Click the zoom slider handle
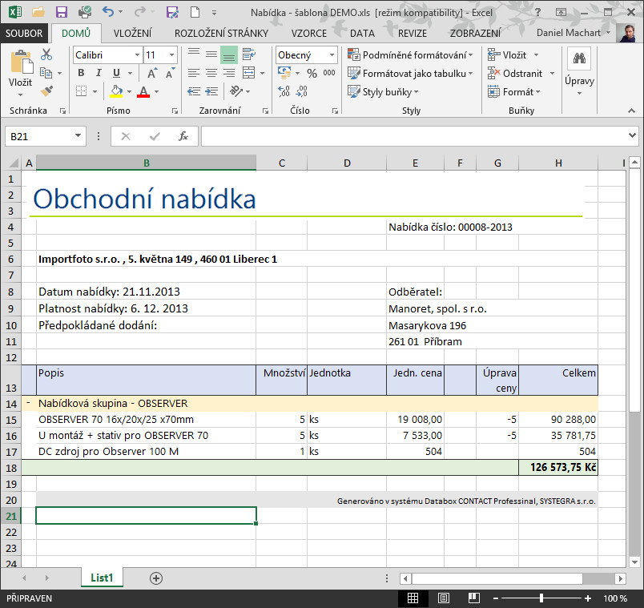Image resolution: width=644 pixels, height=608 pixels. (541, 598)
